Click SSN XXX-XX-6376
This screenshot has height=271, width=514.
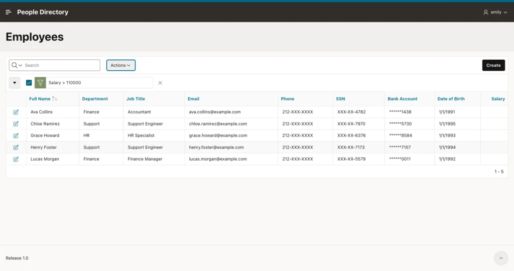[351, 135]
